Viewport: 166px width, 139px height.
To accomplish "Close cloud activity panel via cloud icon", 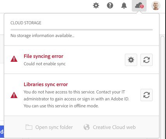I will click(139, 6).
